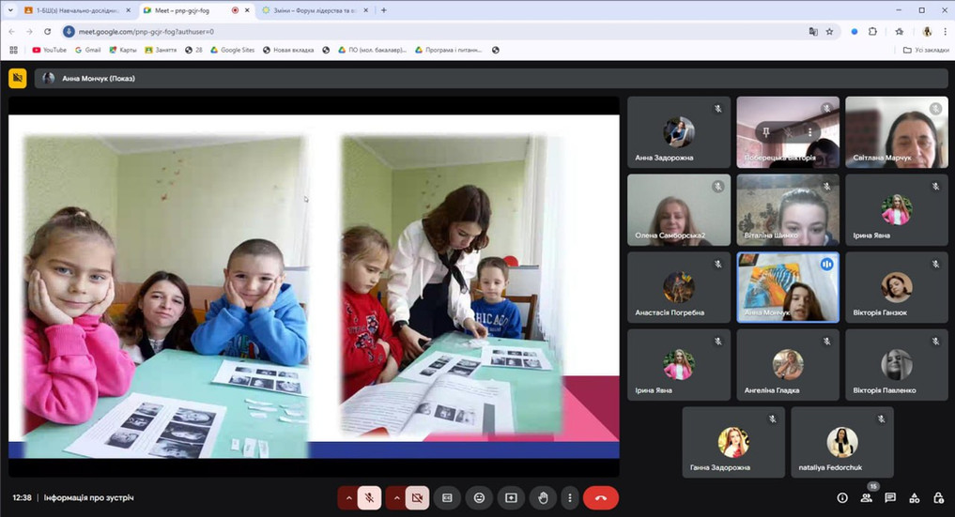
Task: Select Світлана Марчук video tile
Action: coord(897,132)
